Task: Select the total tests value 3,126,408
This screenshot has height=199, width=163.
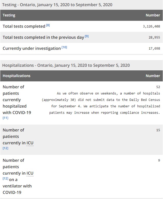Action: (x=152, y=26)
